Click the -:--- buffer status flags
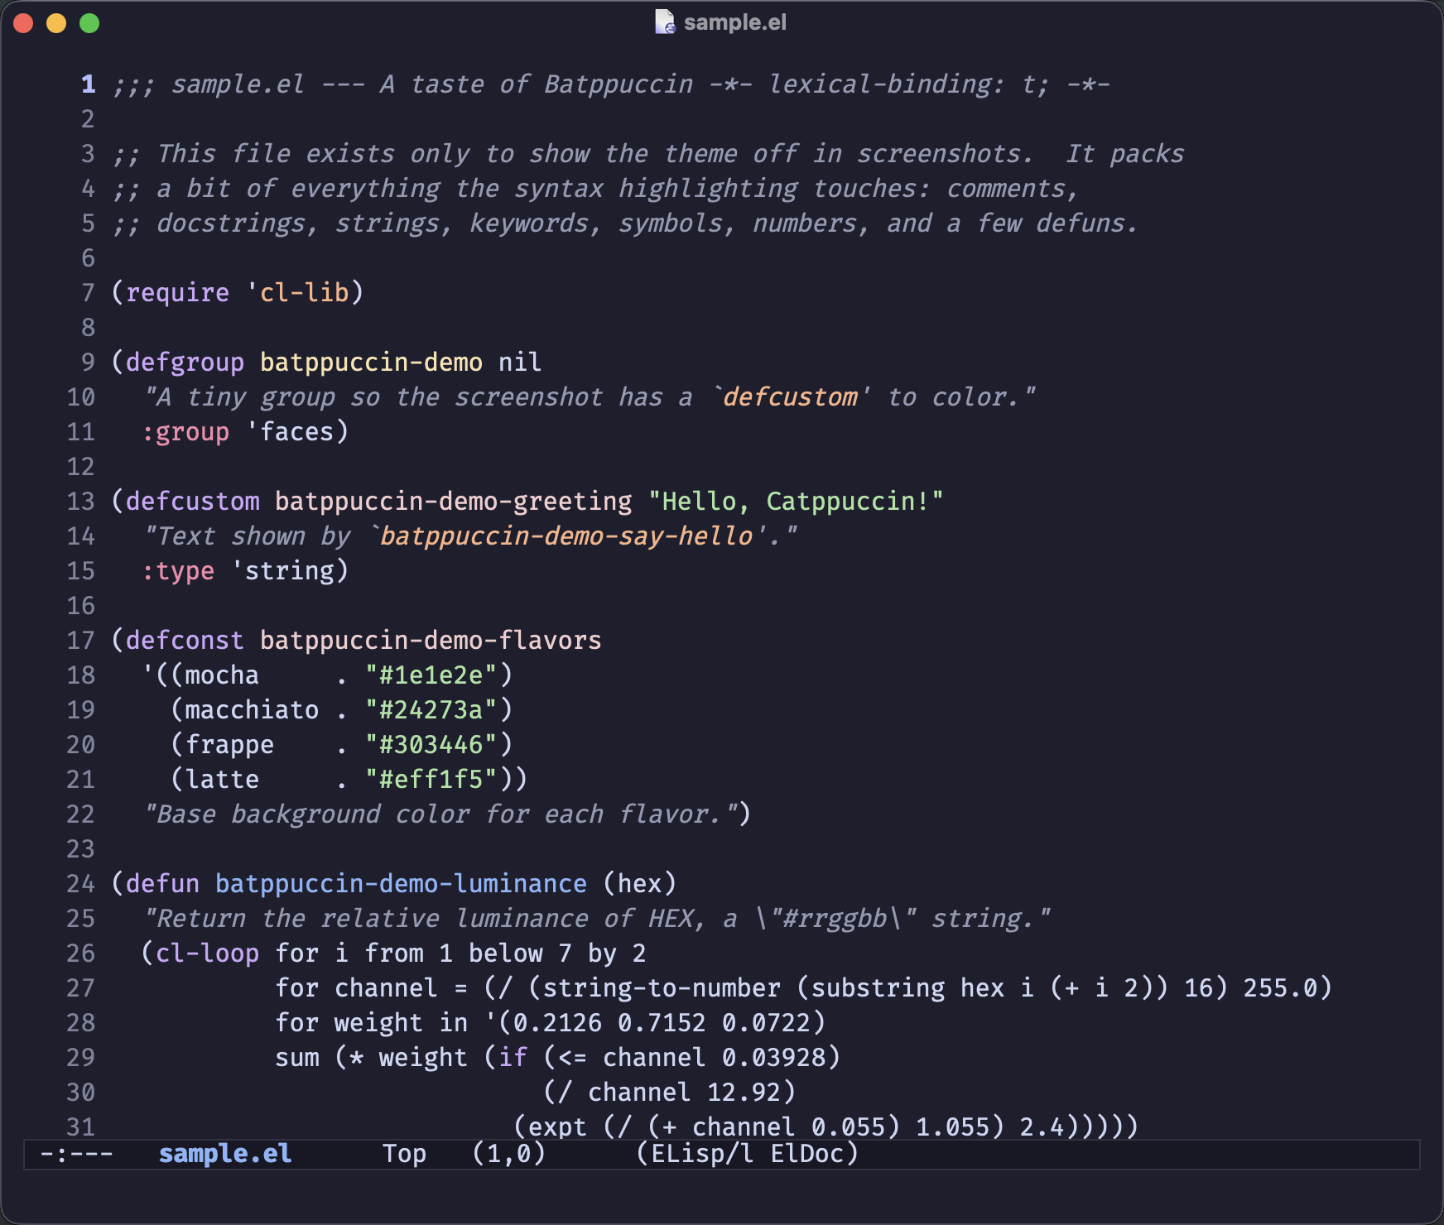The image size is (1444, 1225). click(76, 1154)
